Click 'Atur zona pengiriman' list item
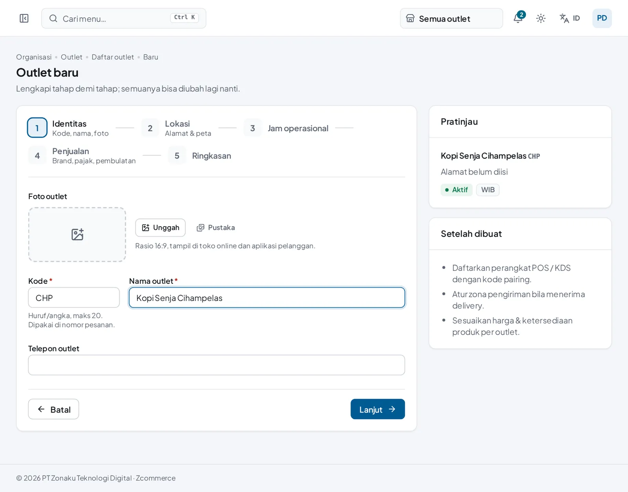Viewport: 628px width, 492px height. pos(518,300)
